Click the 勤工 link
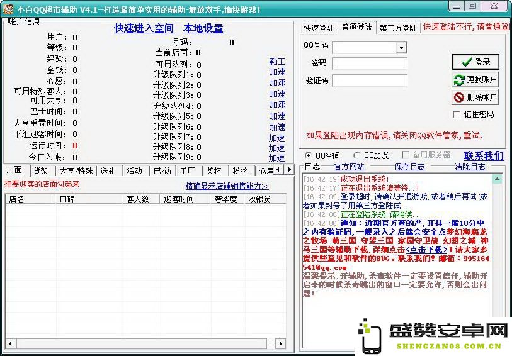This screenshot has height=356, width=512. click(x=277, y=62)
